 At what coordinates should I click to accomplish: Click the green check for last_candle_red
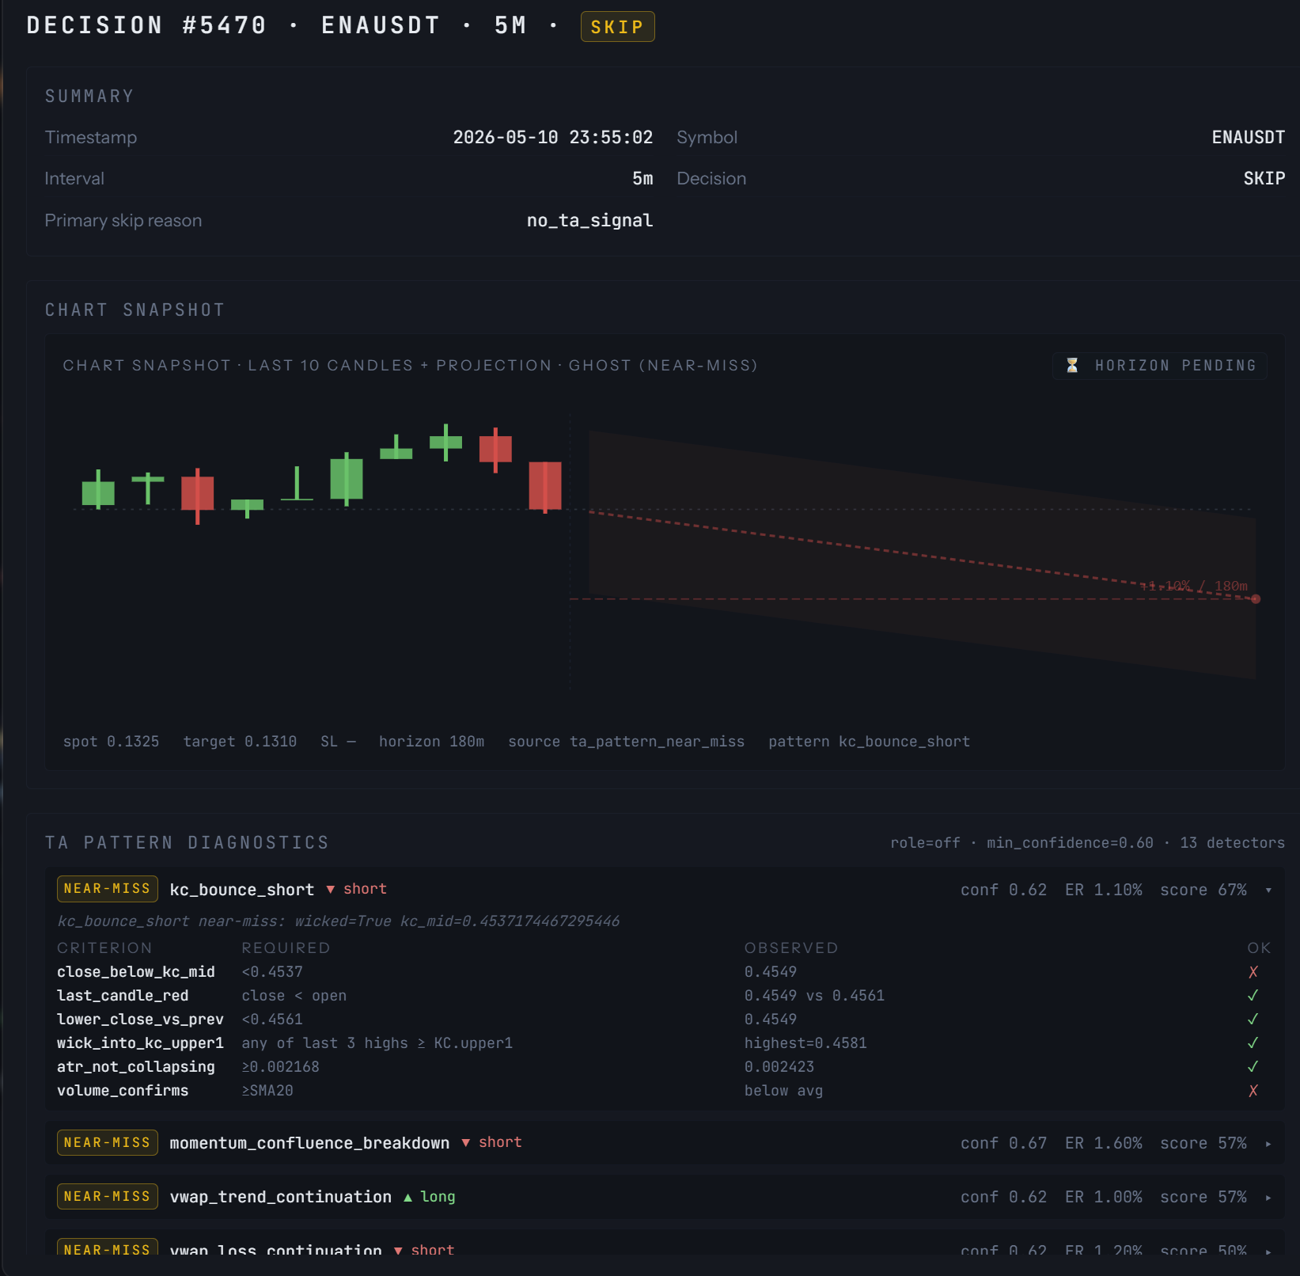point(1253,996)
